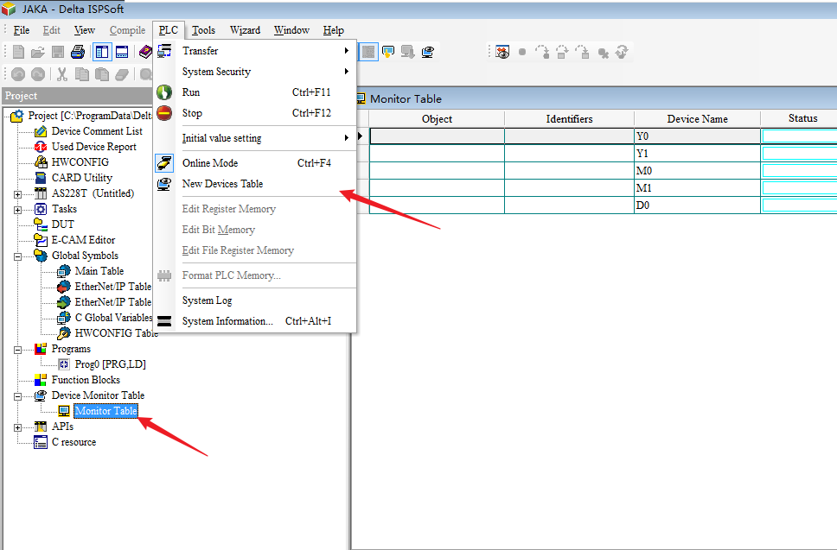Click the red Stop icon in PLC menu

164,113
